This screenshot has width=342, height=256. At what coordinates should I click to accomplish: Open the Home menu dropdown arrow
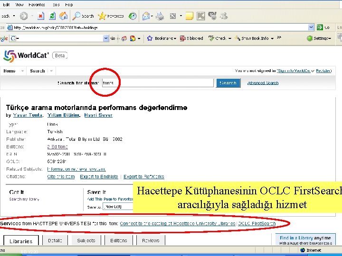click(x=22, y=71)
